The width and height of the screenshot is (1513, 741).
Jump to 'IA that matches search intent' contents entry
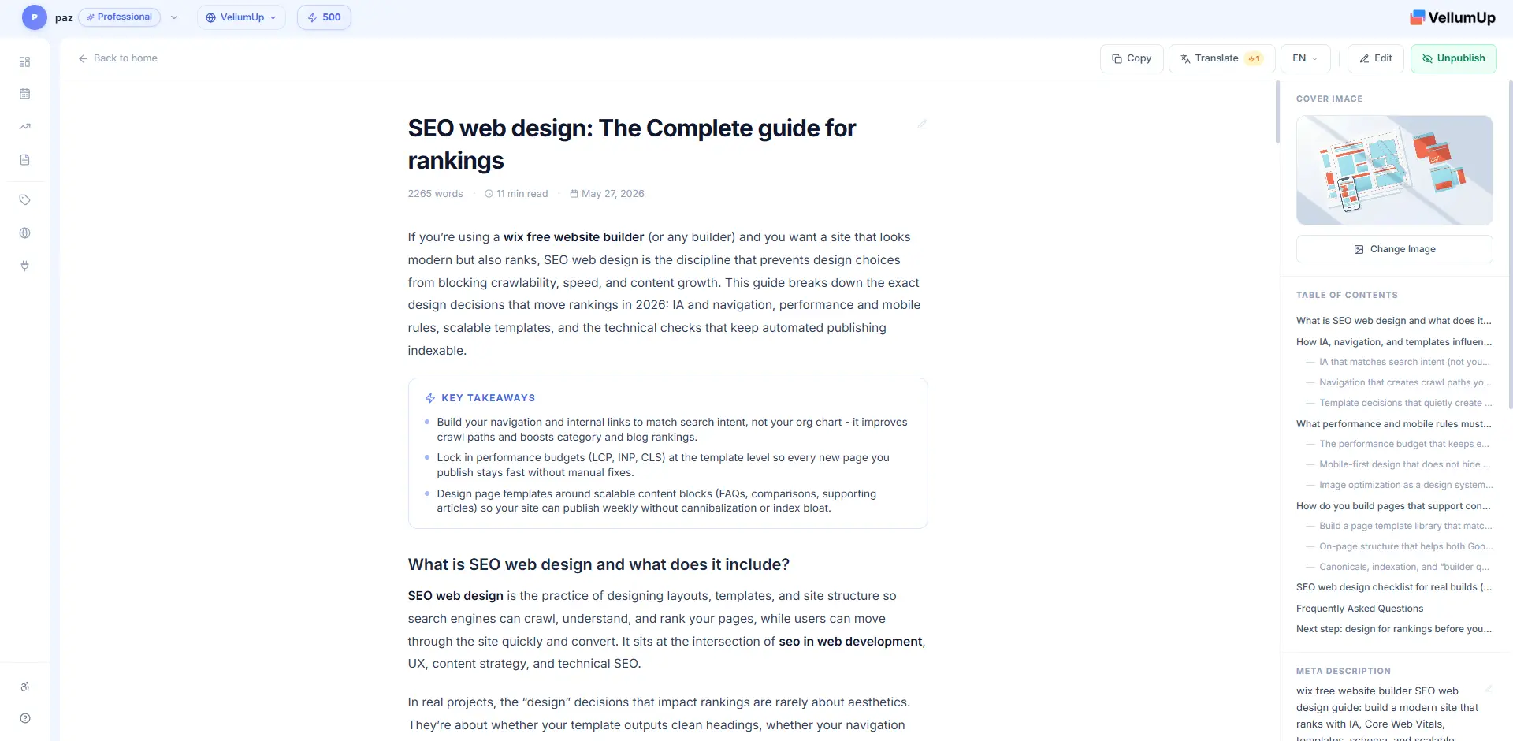coord(1405,362)
